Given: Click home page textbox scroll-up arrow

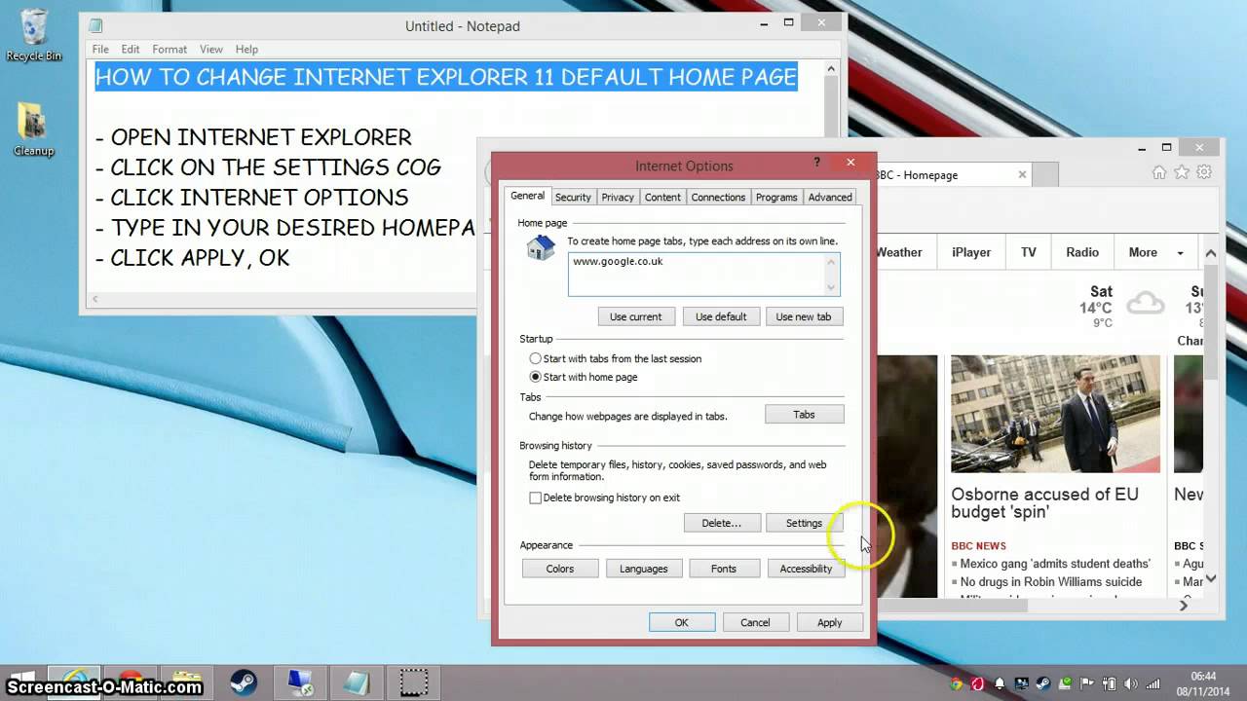Looking at the screenshot, I should point(831,262).
